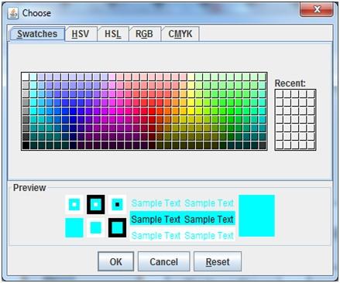Pick the black swatch at palette's bottom-left corner
340x283 pixels.
pos(26,145)
